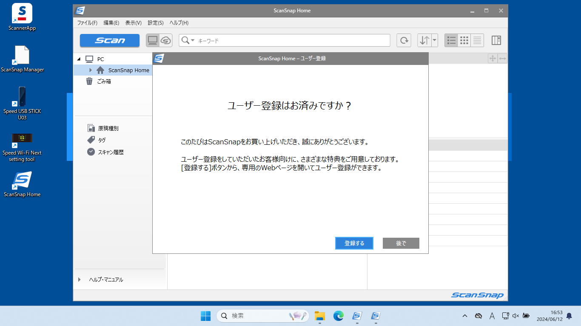This screenshot has width=581, height=326.
Task: Open the 表示(V) menu
Action: pos(134,23)
